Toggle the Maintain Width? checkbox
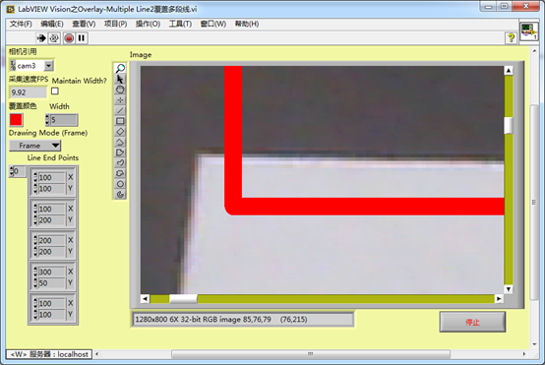 coord(55,91)
